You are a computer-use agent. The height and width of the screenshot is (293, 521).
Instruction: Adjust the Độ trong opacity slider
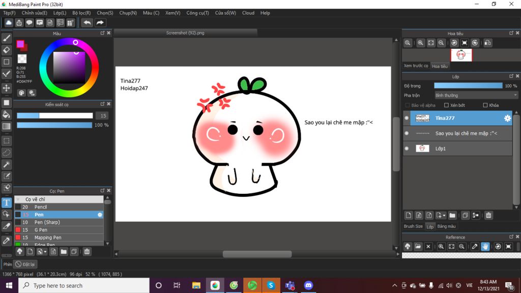(x=468, y=85)
